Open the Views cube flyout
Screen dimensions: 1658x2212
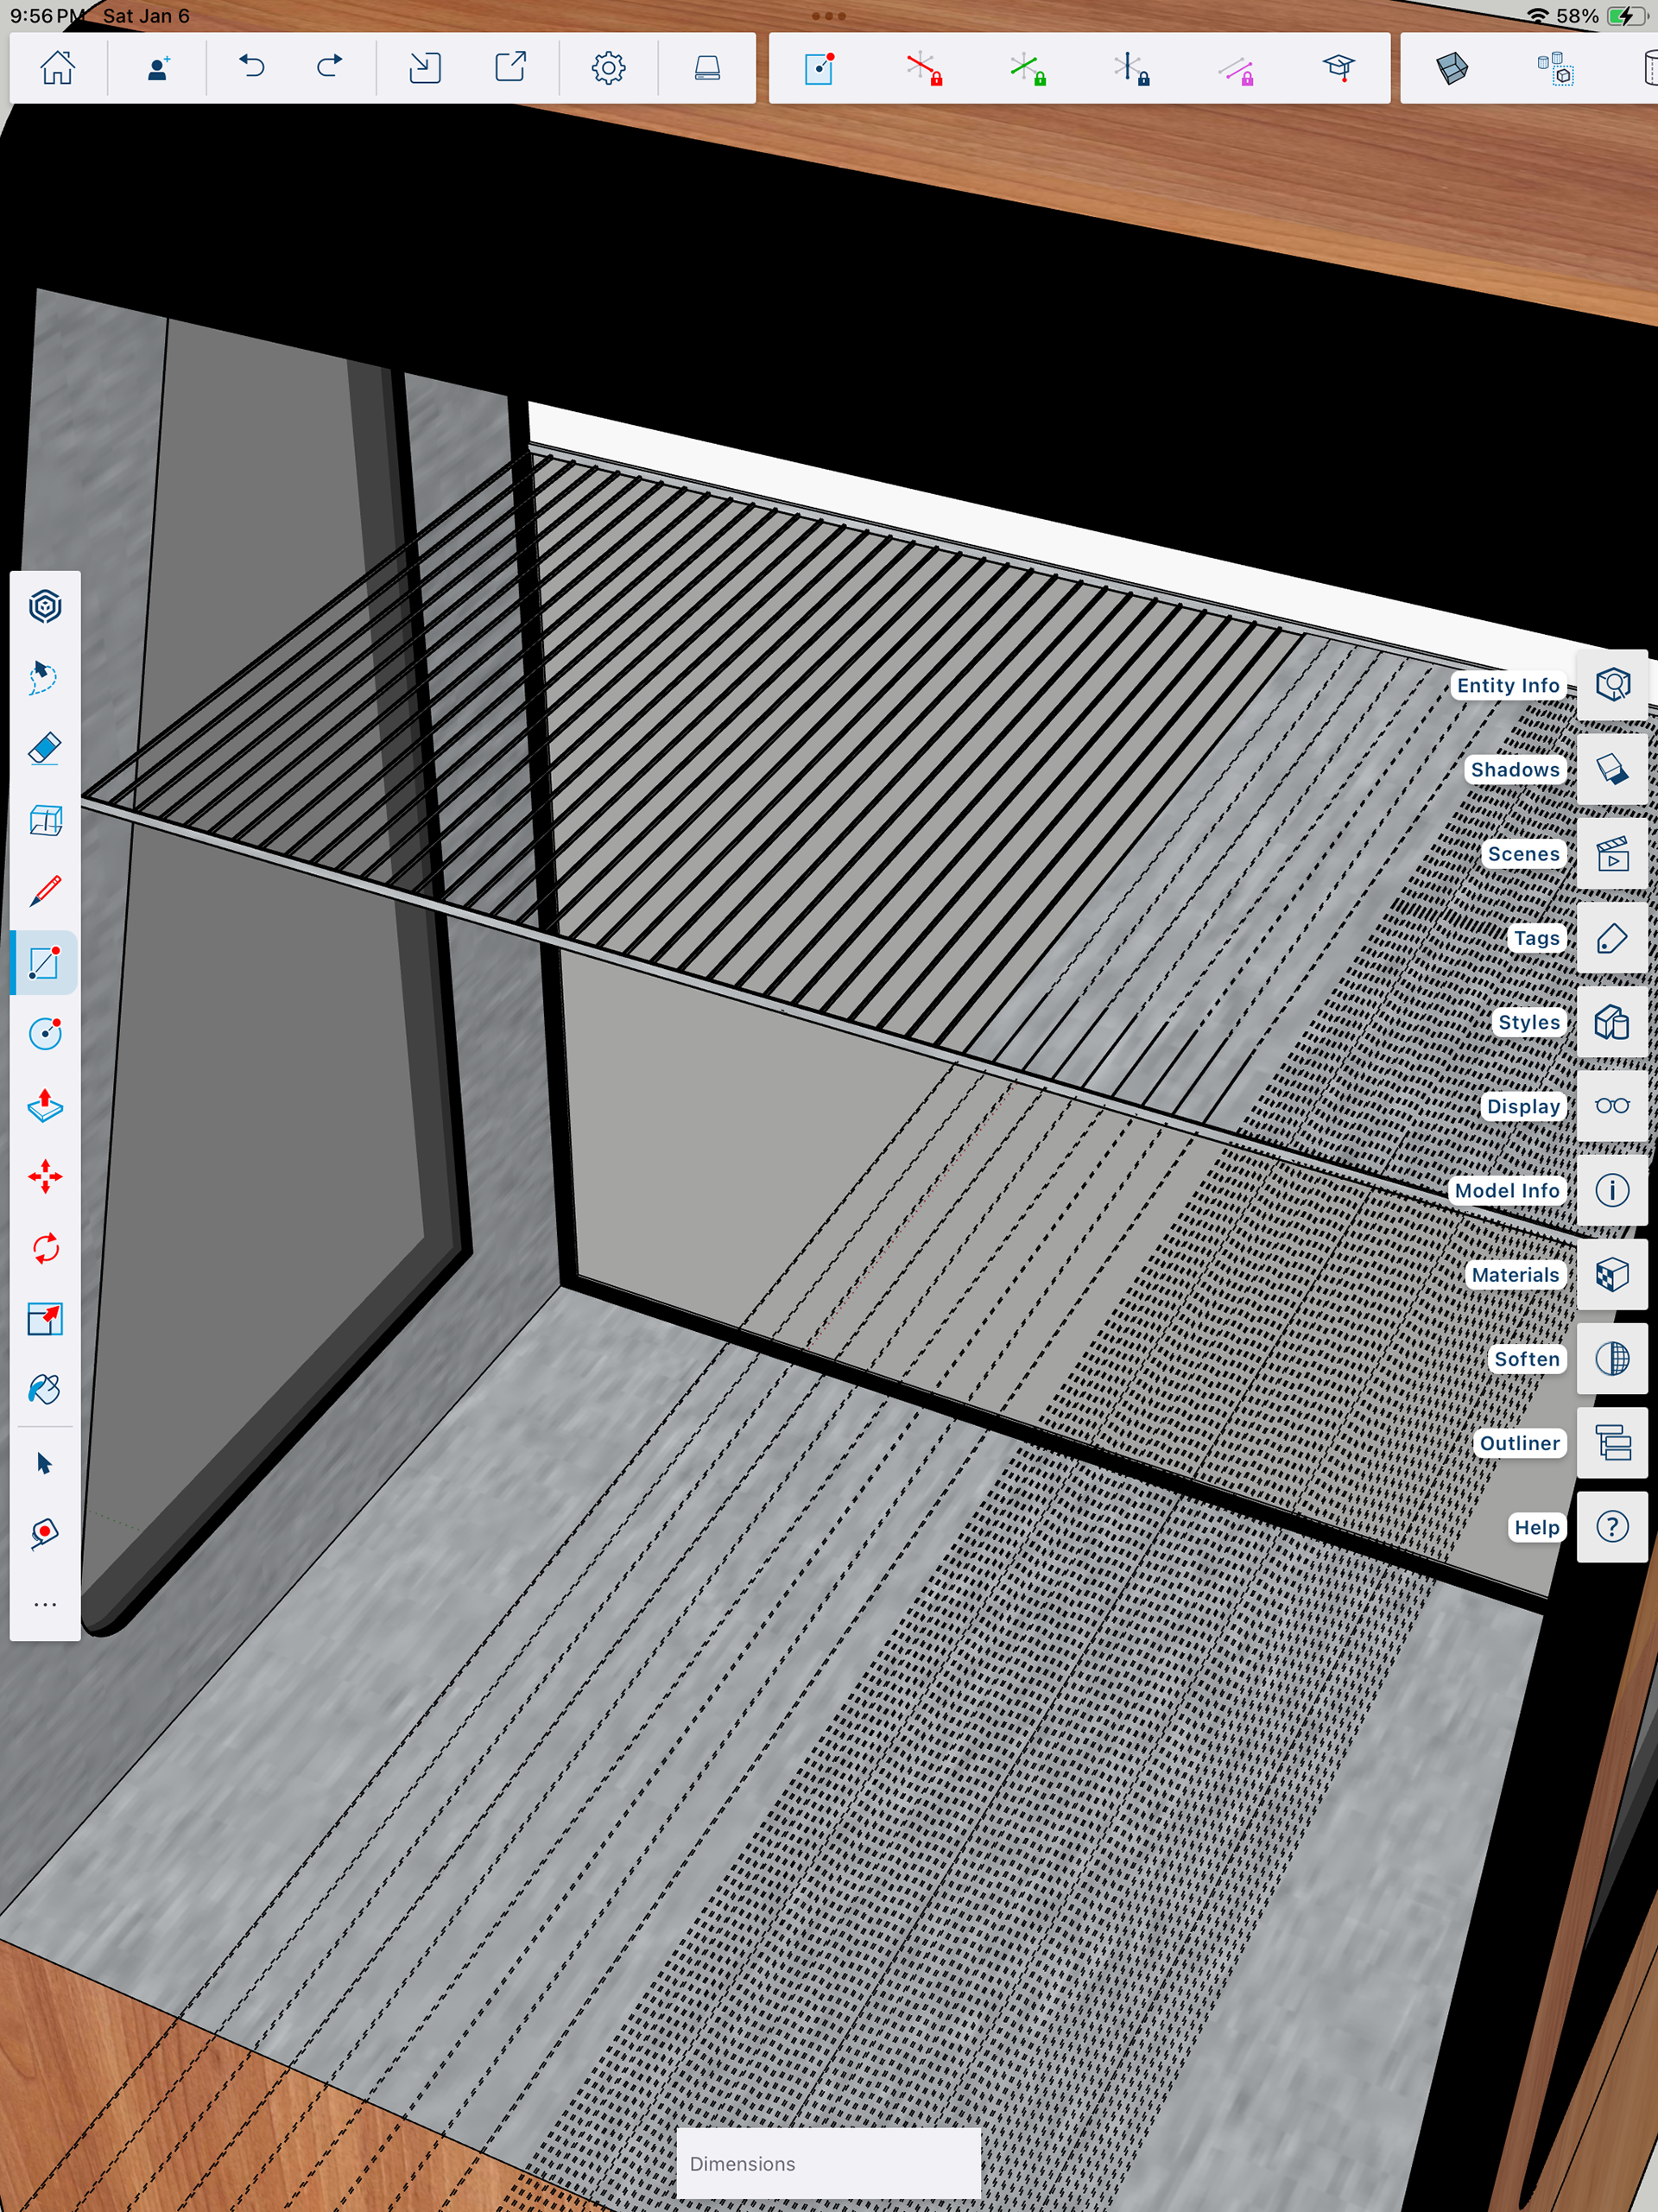pos(1451,69)
